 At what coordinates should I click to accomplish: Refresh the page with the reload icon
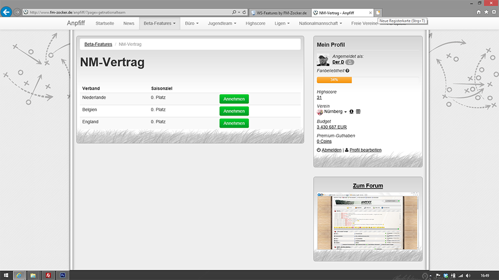tap(244, 12)
